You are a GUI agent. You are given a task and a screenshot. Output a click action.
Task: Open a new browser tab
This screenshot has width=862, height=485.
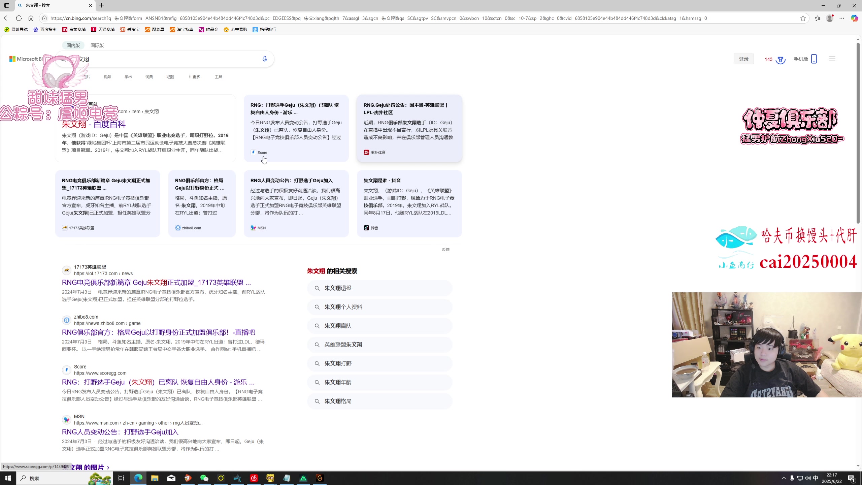coord(101,5)
